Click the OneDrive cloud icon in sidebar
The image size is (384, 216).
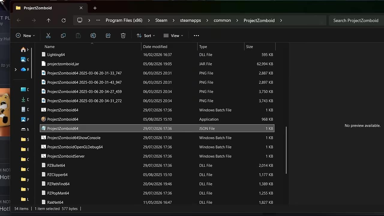(23, 69)
